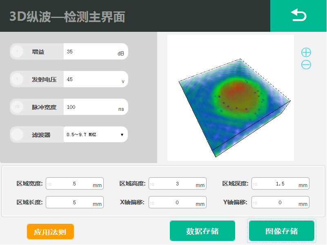Viewport: 327px width, 245px height.
Task: Zoom in using the plus circle icon
Action: pos(306,52)
